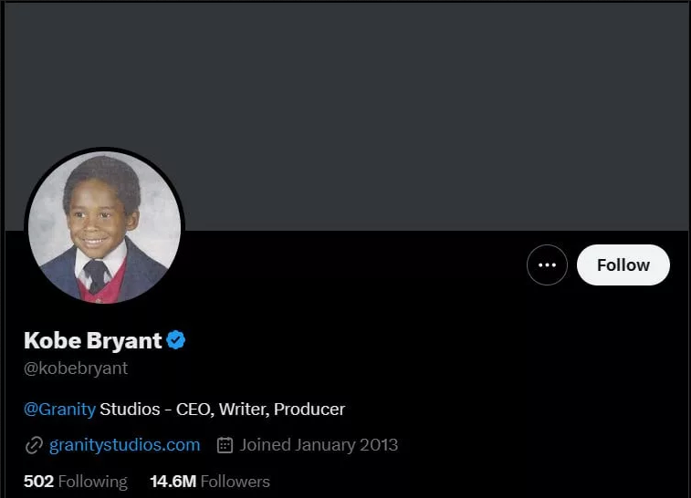Screen dimensions: 691x498
Task: Open the circular profile photo
Action: pos(104,227)
